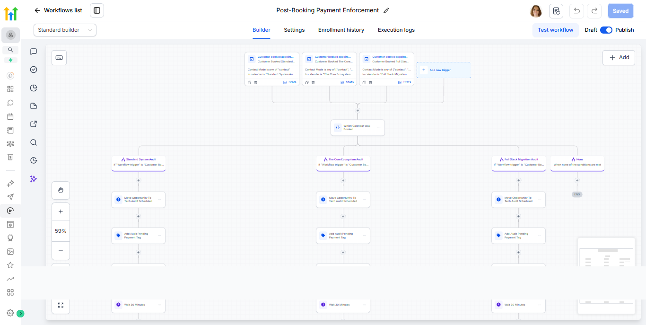646x325 pixels.
Task: Switch to the Builder tab
Action: pyautogui.click(x=262, y=30)
